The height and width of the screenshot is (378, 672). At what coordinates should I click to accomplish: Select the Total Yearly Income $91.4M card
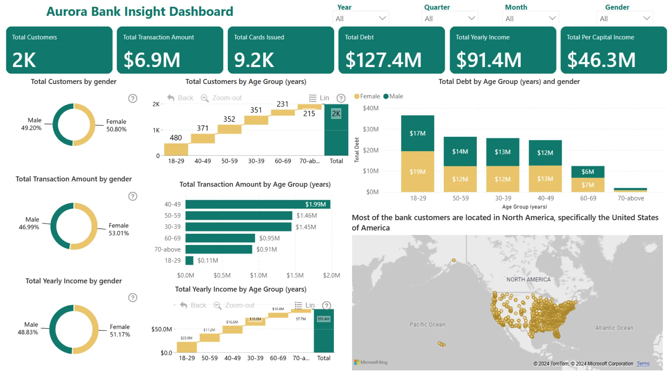pyautogui.click(x=503, y=50)
